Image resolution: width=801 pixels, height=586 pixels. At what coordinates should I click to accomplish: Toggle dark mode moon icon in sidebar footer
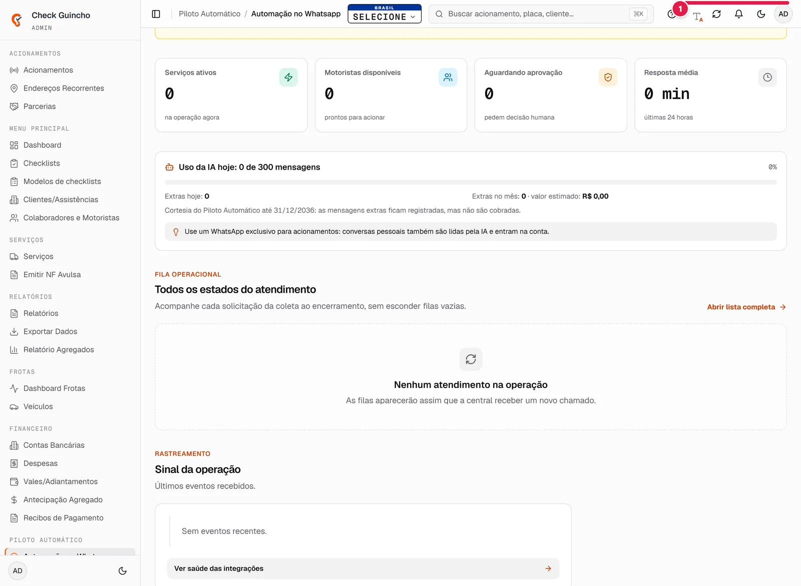click(x=123, y=571)
